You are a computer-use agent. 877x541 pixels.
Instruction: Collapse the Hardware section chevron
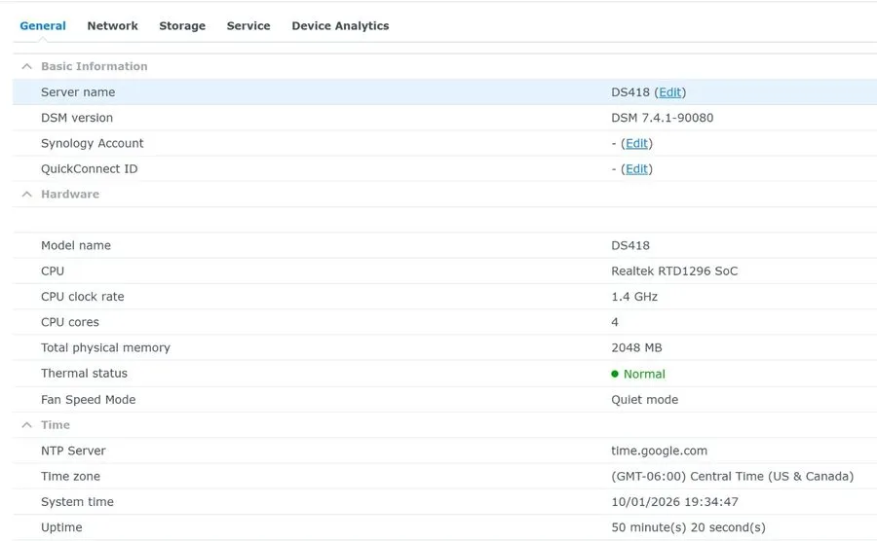tap(26, 195)
